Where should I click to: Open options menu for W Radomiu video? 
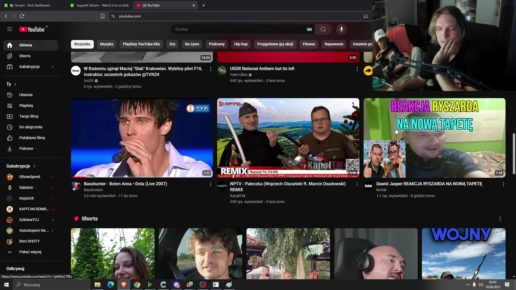click(x=210, y=69)
